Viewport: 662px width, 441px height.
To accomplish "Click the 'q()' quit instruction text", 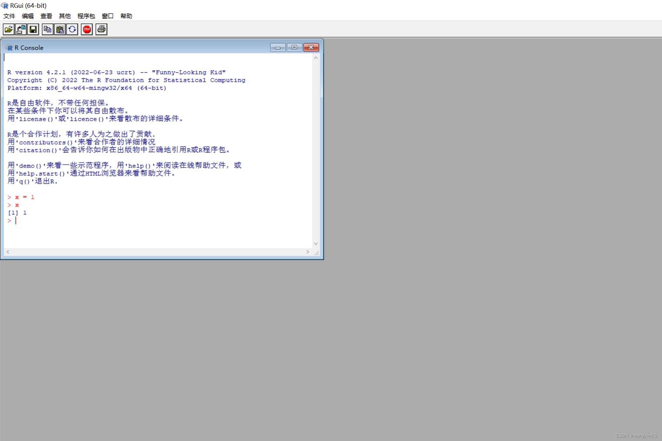I will click(33, 181).
